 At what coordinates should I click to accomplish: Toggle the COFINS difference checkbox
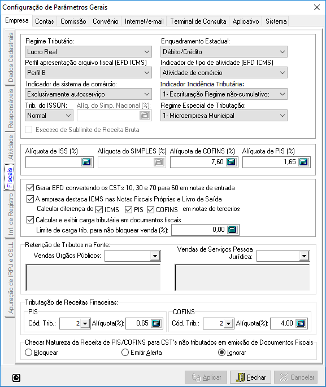pos(150,209)
